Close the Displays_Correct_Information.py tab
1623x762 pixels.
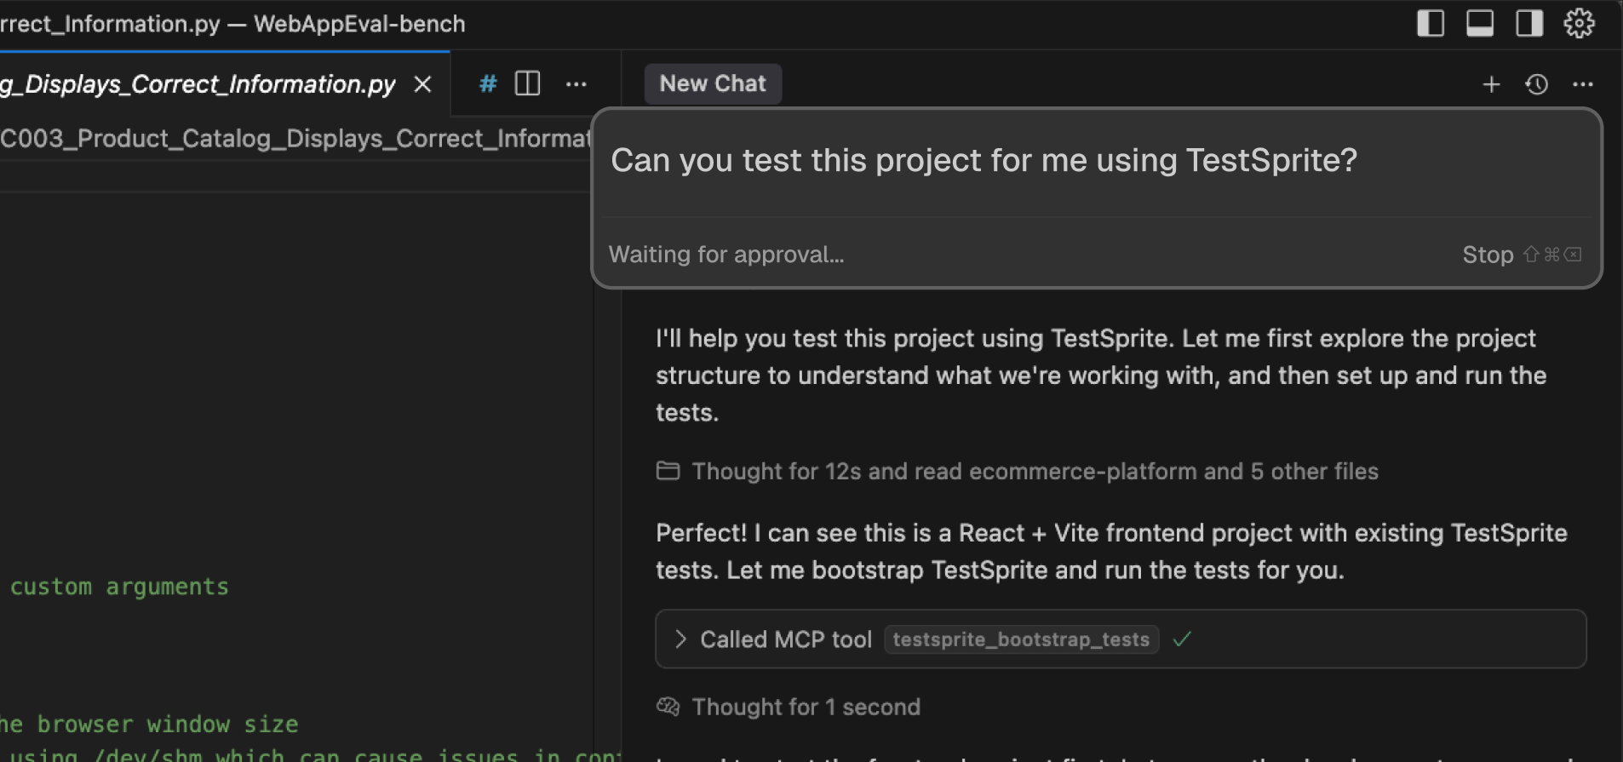click(x=422, y=84)
